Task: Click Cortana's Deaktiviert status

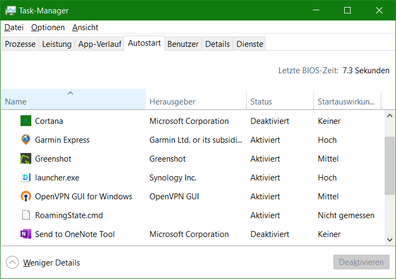Action: [270, 121]
